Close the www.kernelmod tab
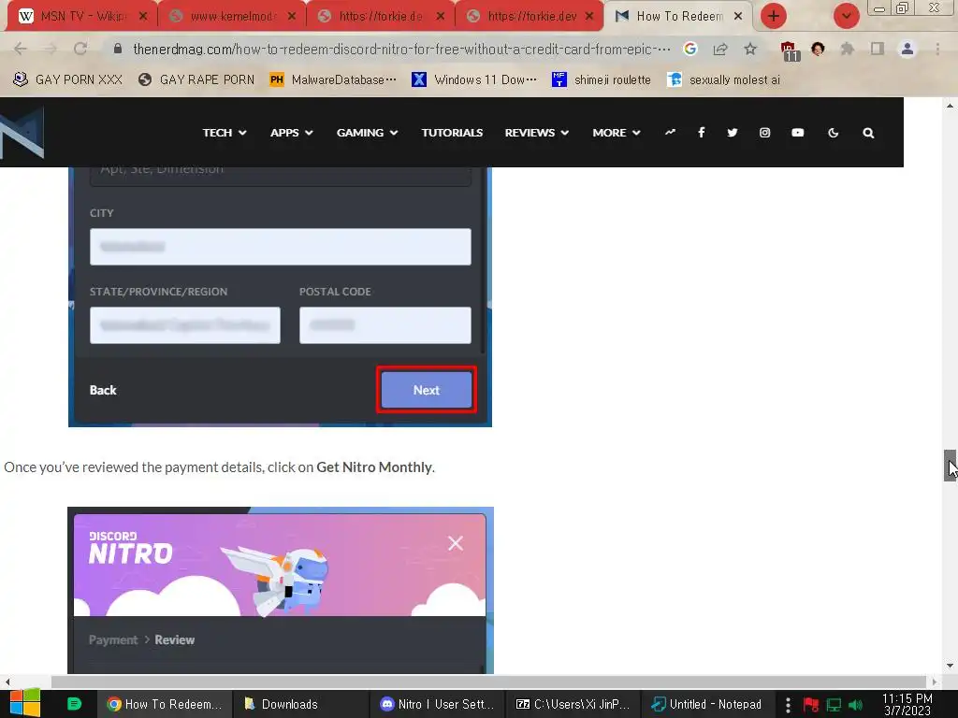The height and width of the screenshot is (718, 958). (292, 17)
